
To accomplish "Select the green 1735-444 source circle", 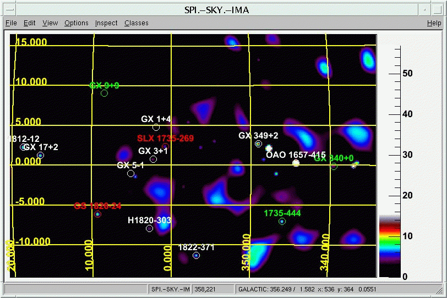I will 282,222.
